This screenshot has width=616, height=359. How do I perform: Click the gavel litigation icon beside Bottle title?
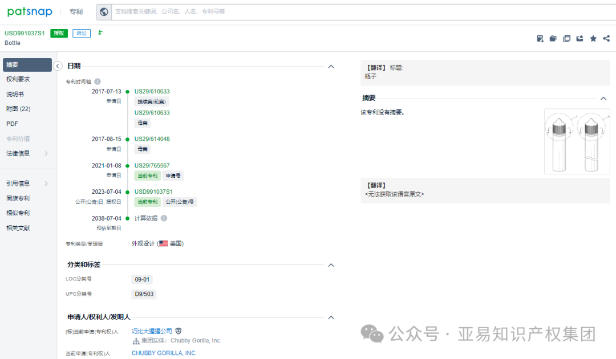pyautogui.click(x=100, y=33)
